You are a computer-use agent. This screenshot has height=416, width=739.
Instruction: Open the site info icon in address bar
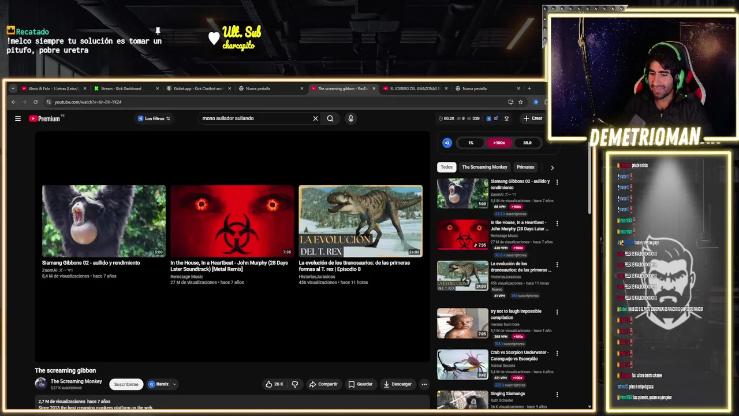[48, 102]
